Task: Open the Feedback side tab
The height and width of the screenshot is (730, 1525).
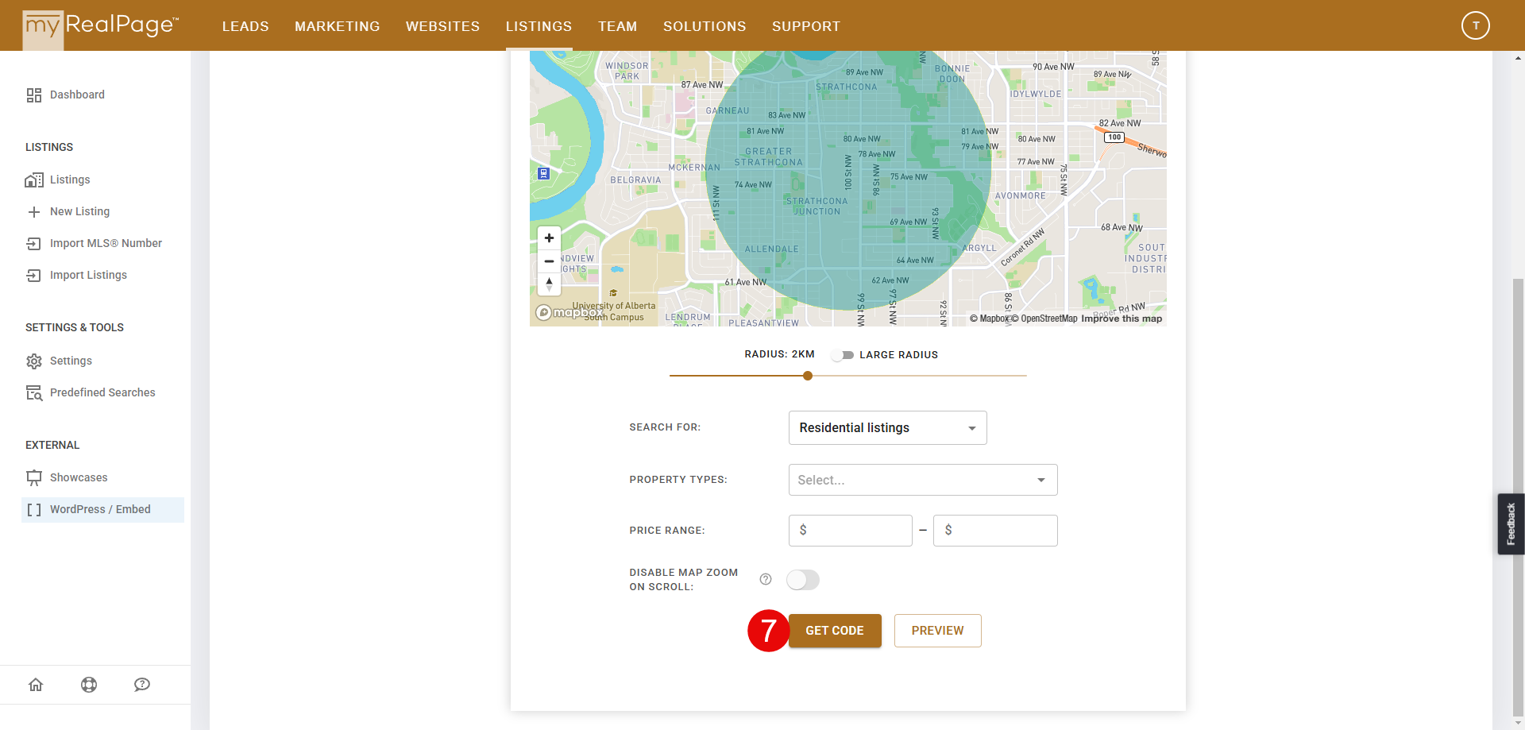Action: point(1511,524)
